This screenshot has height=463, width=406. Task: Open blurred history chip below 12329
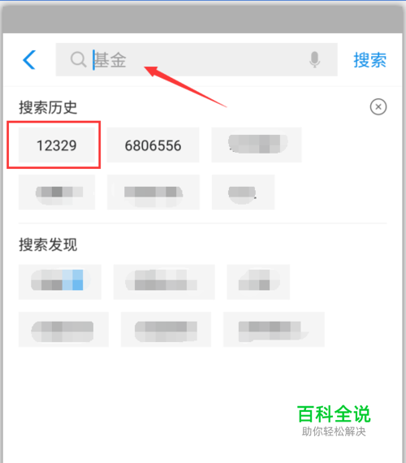tap(57, 193)
